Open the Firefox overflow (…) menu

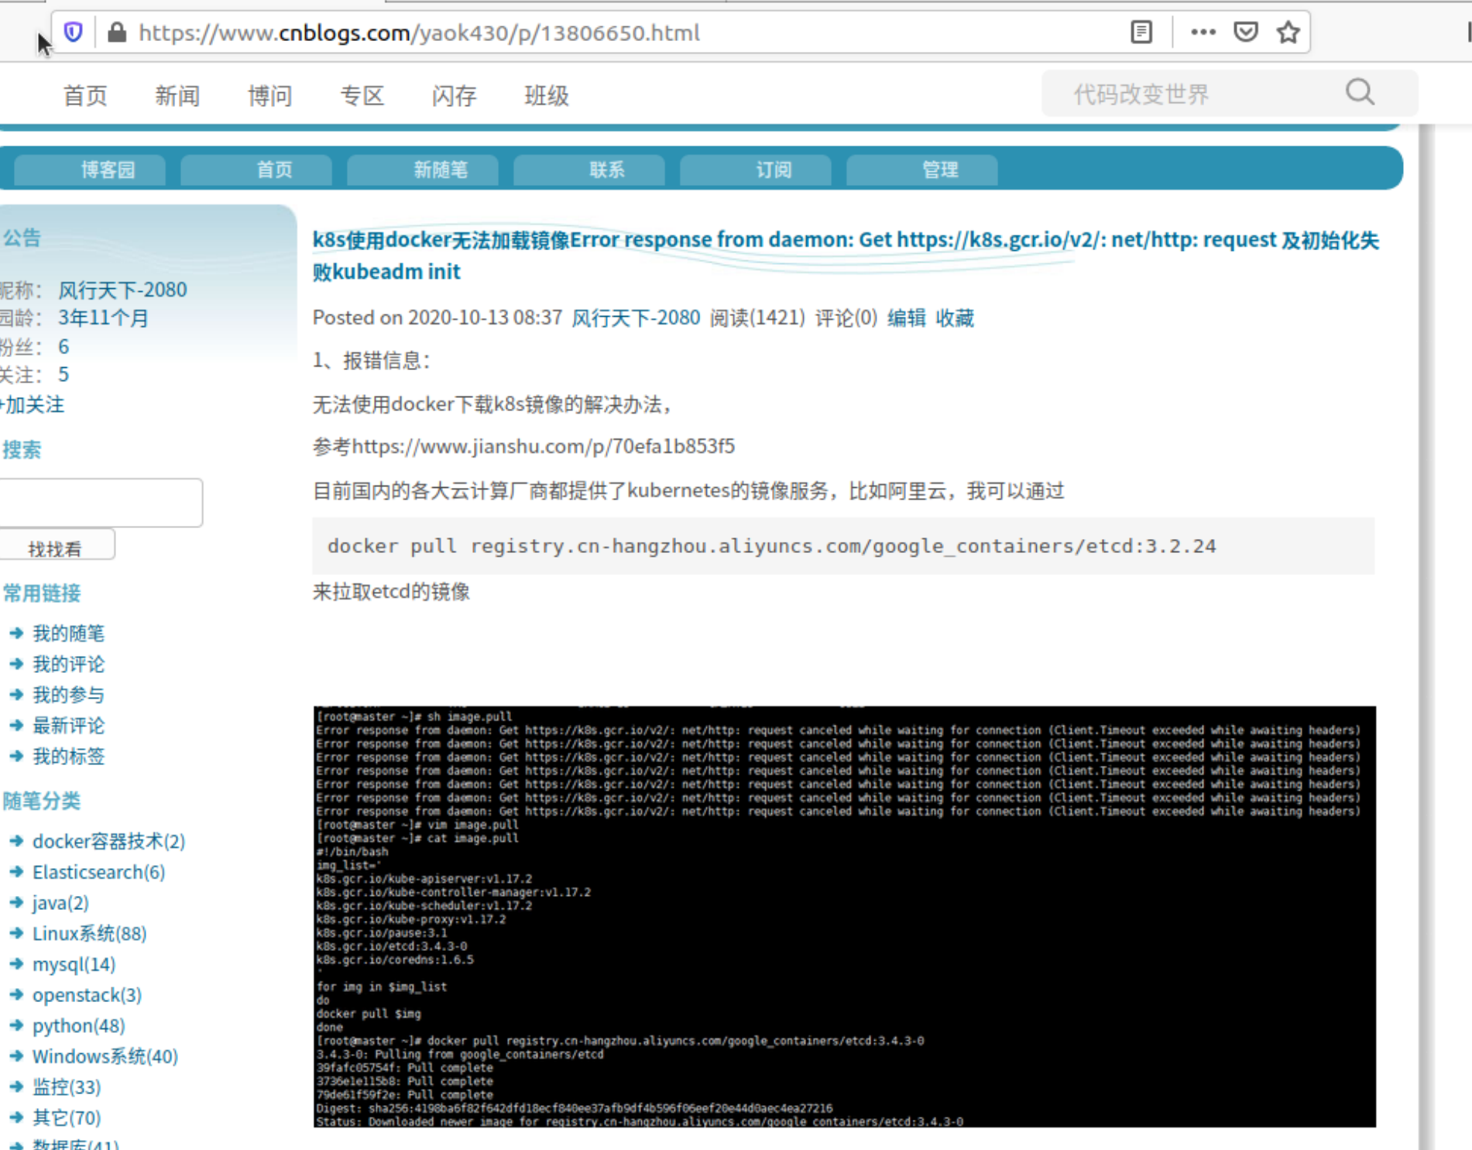point(1203,32)
